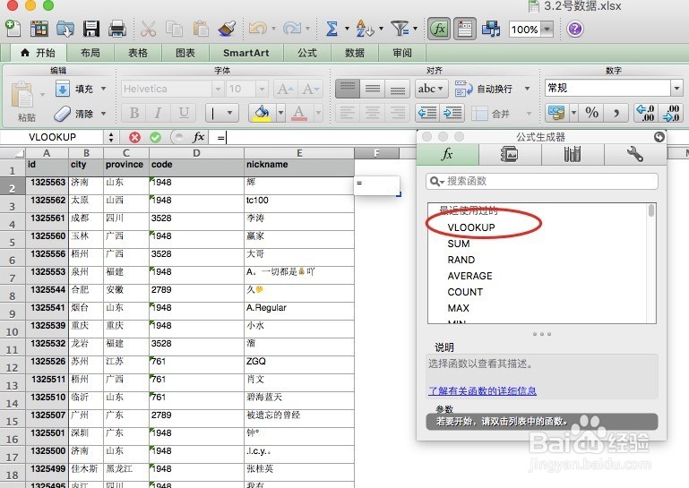The height and width of the screenshot is (488, 689).
Task: Print the workbook with the printer icon
Action: (117, 29)
